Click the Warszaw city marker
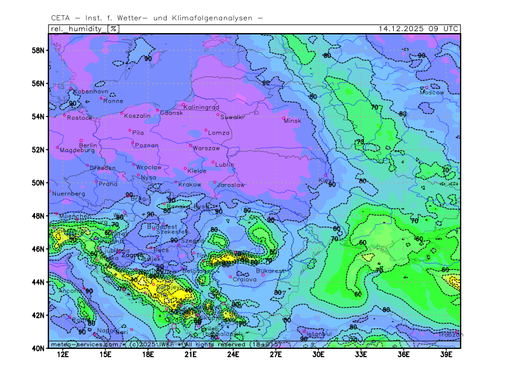Viewport: 509px width, 382px height. coord(190,145)
